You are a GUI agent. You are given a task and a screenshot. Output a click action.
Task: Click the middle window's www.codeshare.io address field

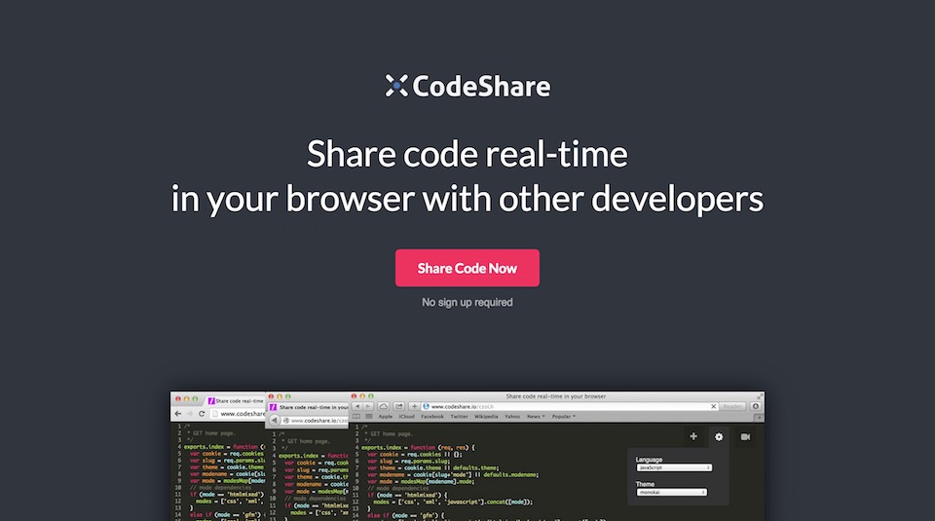[316, 421]
